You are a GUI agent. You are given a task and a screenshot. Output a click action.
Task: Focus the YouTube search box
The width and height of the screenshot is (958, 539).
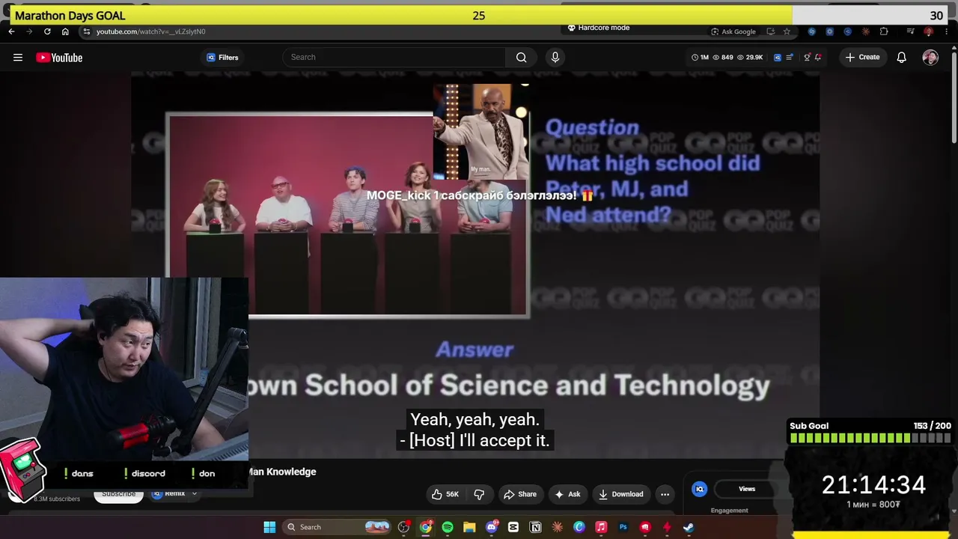[394, 57]
